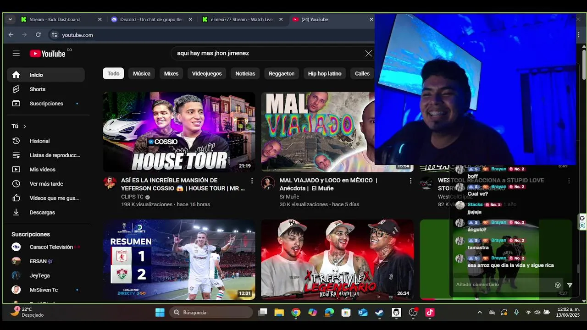Viewport: 587px width, 330px height.
Task: Open Google Chrome from the taskbar
Action: coord(296,313)
